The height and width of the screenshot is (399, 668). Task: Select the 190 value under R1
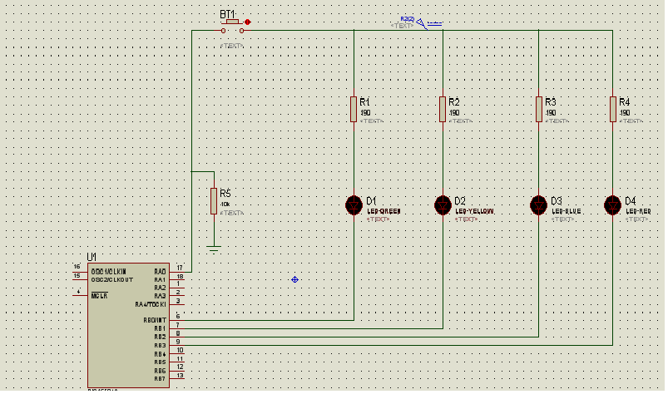(x=365, y=113)
